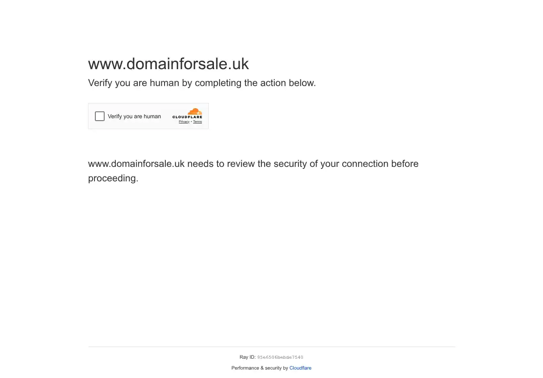Click the orange Cloudflare cloud logo
Screen dimensions: 543x378
point(195,111)
